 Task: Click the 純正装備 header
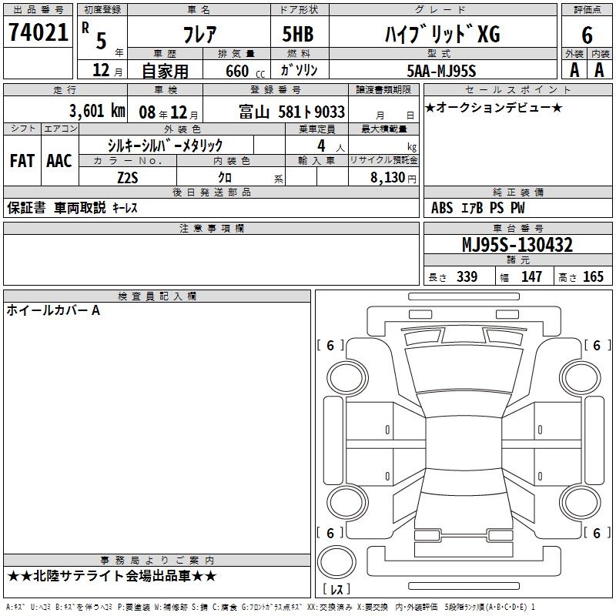click(x=517, y=192)
